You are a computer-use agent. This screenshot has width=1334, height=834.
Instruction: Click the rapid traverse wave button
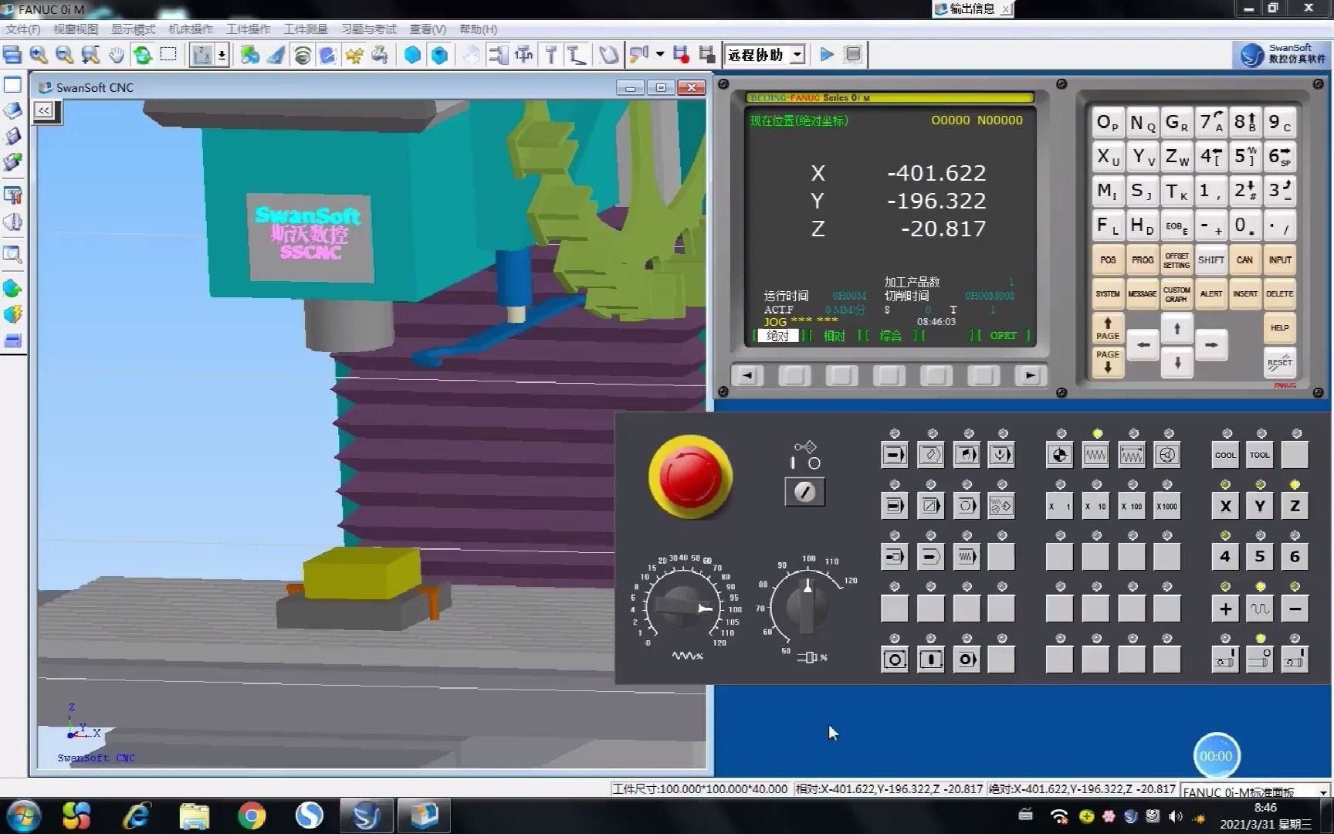(1260, 609)
